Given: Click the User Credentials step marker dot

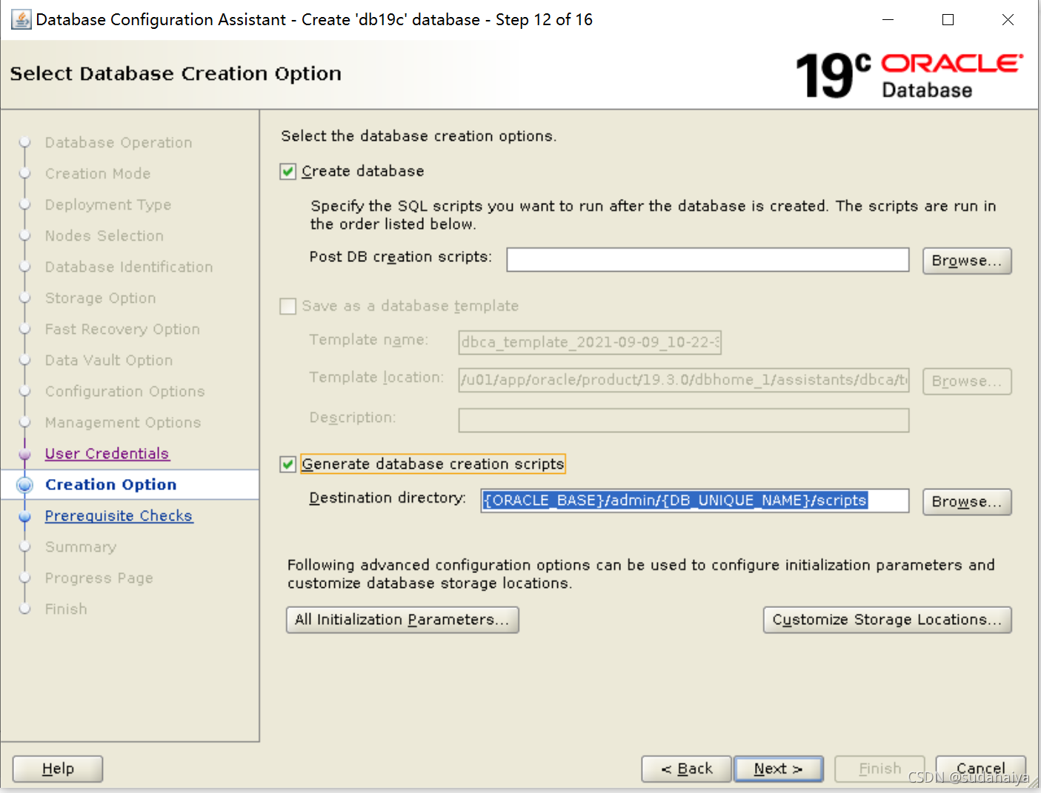Looking at the screenshot, I should click(x=25, y=454).
